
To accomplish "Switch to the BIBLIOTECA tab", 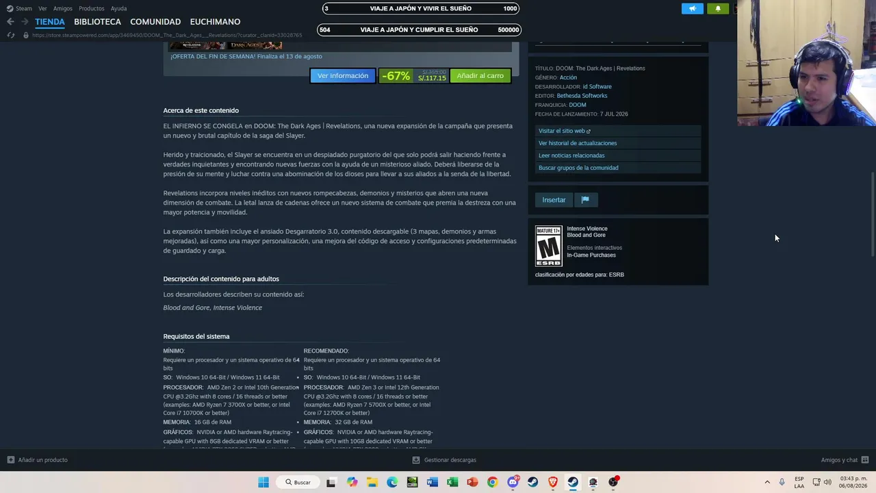I will [x=97, y=22].
